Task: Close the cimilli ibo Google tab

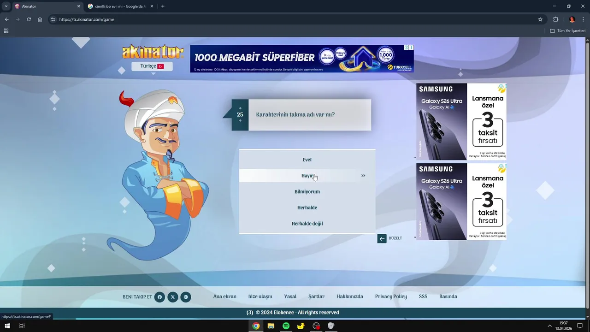Action: [x=152, y=6]
